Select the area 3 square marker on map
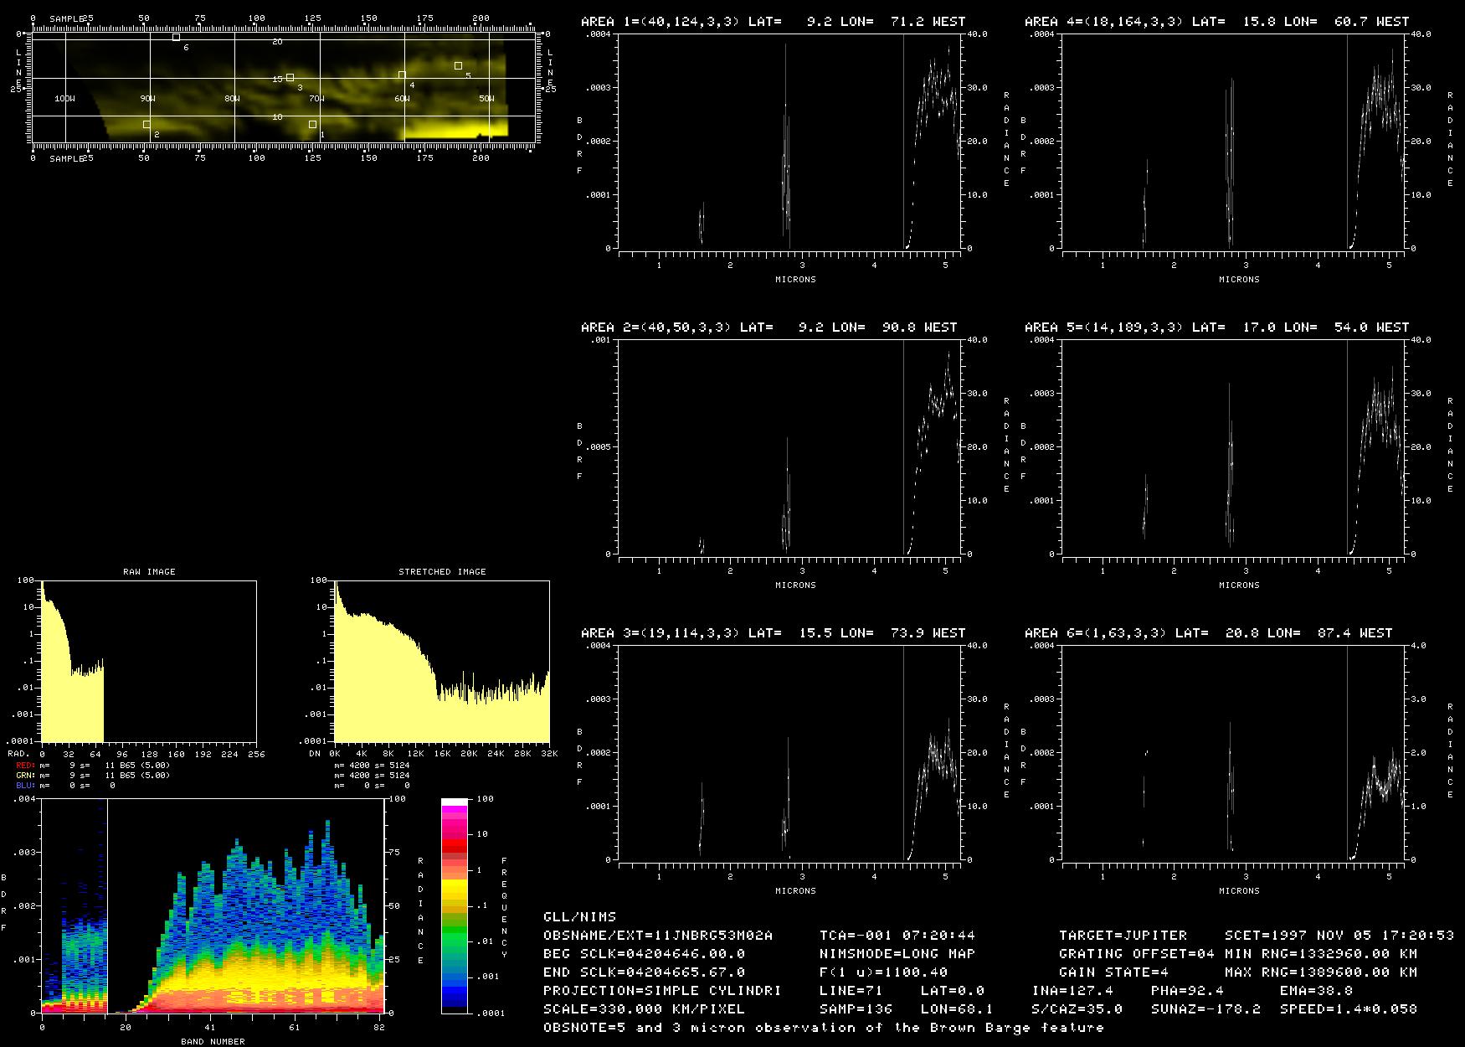Viewport: 1465px width, 1047px height. pyautogui.click(x=290, y=77)
